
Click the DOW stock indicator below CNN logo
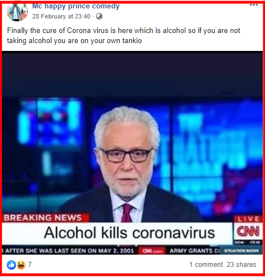point(248,242)
